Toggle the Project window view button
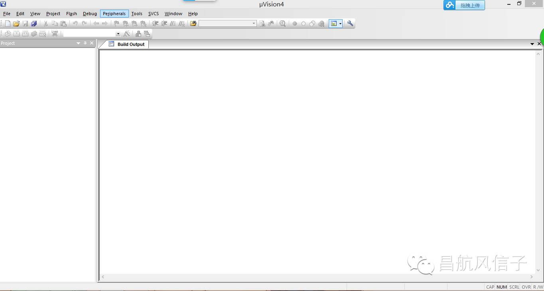This screenshot has width=544, height=291. tap(333, 24)
